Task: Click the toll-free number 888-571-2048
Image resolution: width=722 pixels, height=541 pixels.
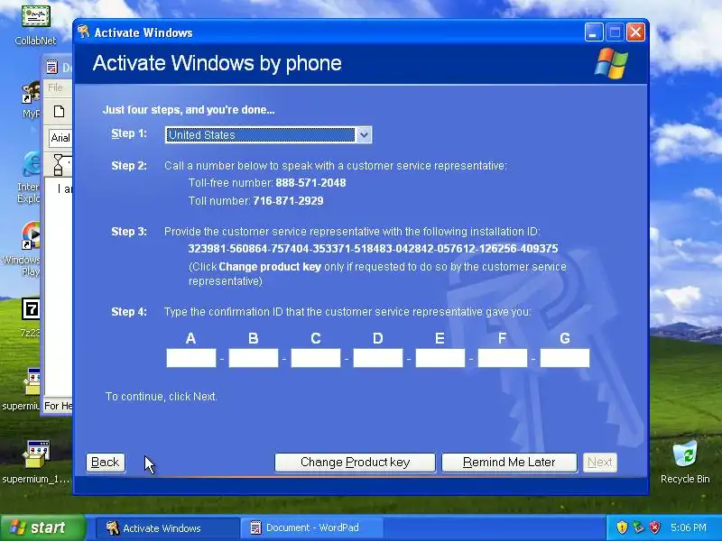Action: click(x=310, y=183)
